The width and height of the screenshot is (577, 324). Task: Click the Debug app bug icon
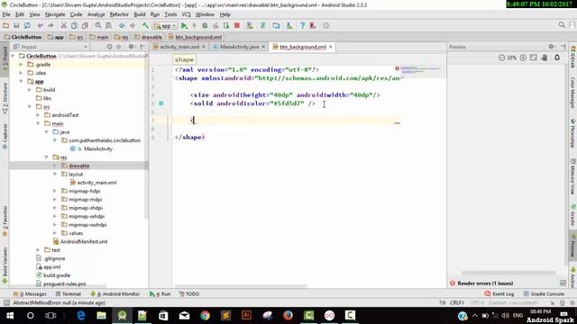tap(205, 26)
